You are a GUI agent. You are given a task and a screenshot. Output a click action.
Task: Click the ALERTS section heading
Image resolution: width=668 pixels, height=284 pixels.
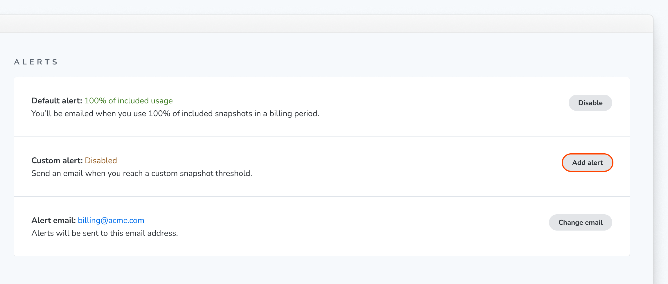pos(36,62)
